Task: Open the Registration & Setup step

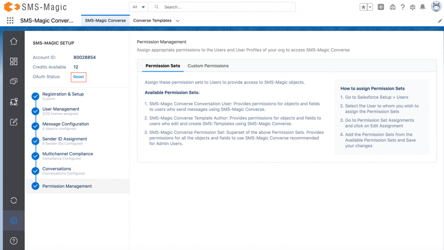Action: point(63,94)
